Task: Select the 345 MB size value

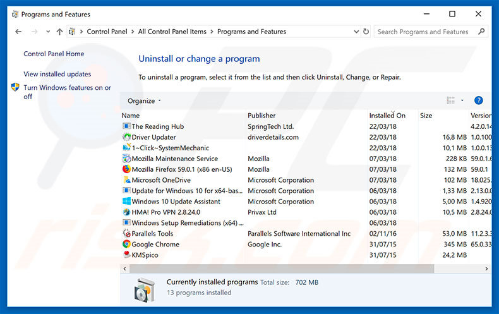Action: 455,245
